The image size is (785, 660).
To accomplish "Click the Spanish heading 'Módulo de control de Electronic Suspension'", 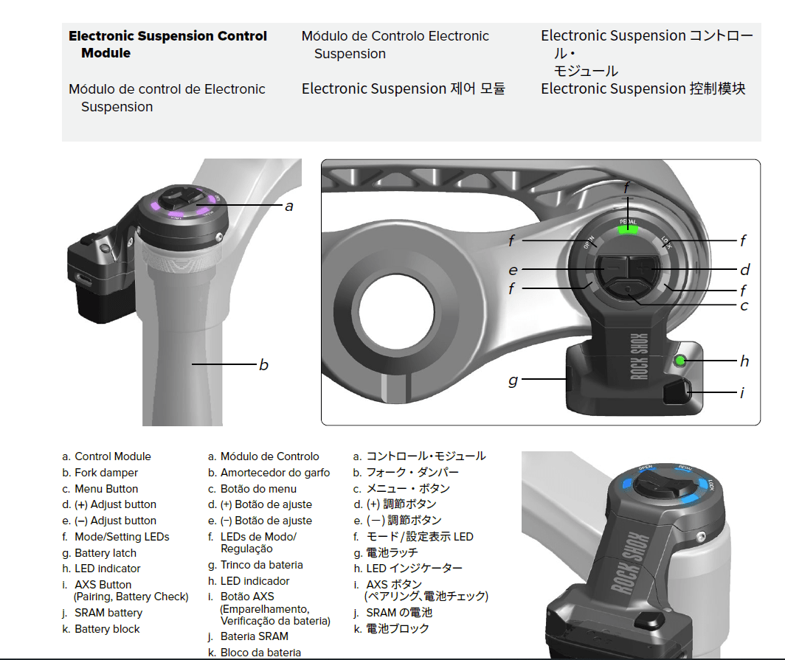I will tap(167, 98).
